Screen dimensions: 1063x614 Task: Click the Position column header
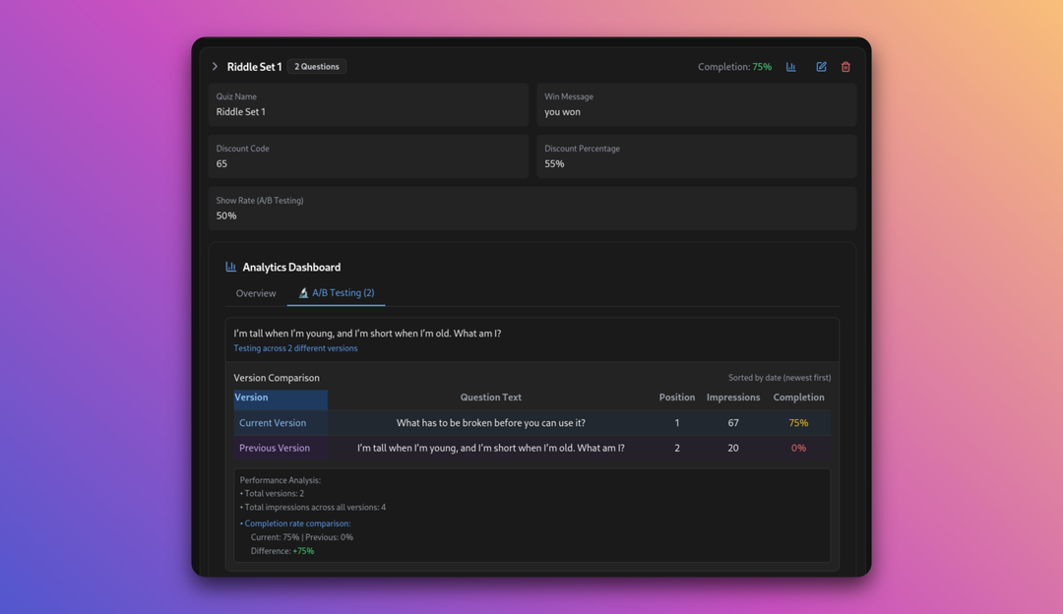pos(676,398)
